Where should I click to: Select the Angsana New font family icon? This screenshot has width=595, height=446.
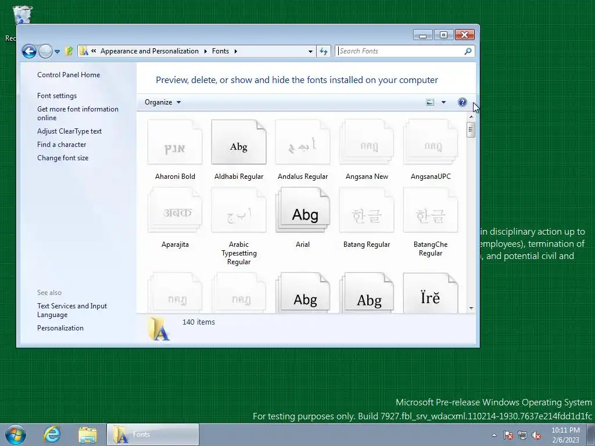[367, 142]
